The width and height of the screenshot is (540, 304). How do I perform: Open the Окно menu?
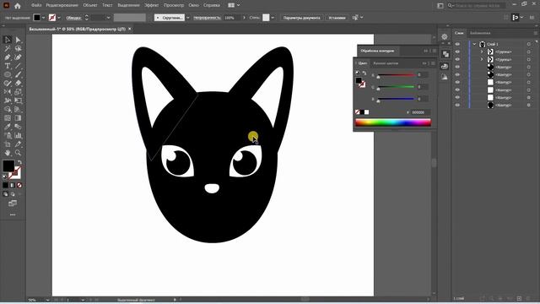tap(193, 6)
